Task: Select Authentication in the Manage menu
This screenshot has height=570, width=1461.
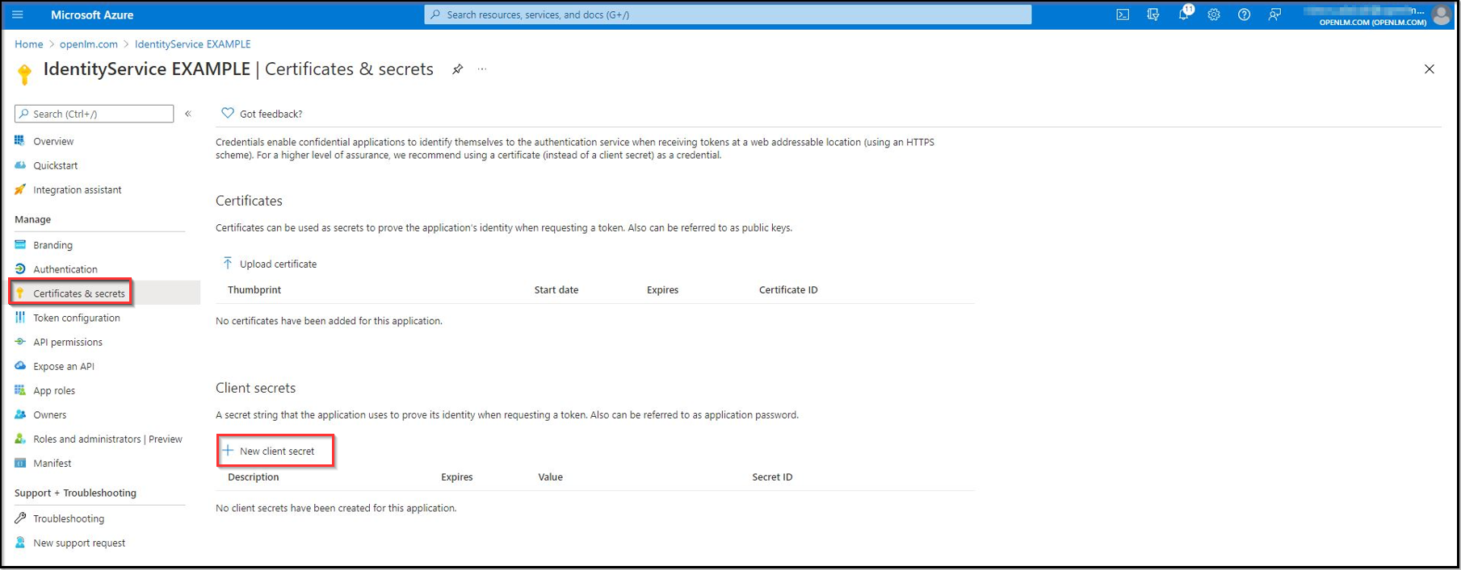Action: tap(65, 269)
